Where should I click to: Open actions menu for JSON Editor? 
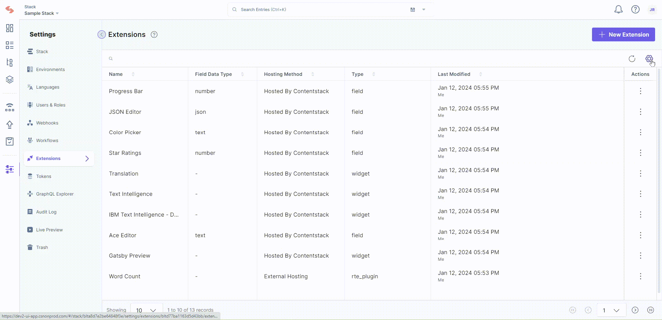tap(641, 112)
